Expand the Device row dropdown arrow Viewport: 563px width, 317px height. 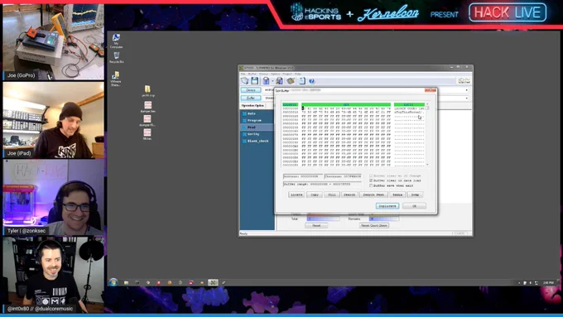(466, 90)
